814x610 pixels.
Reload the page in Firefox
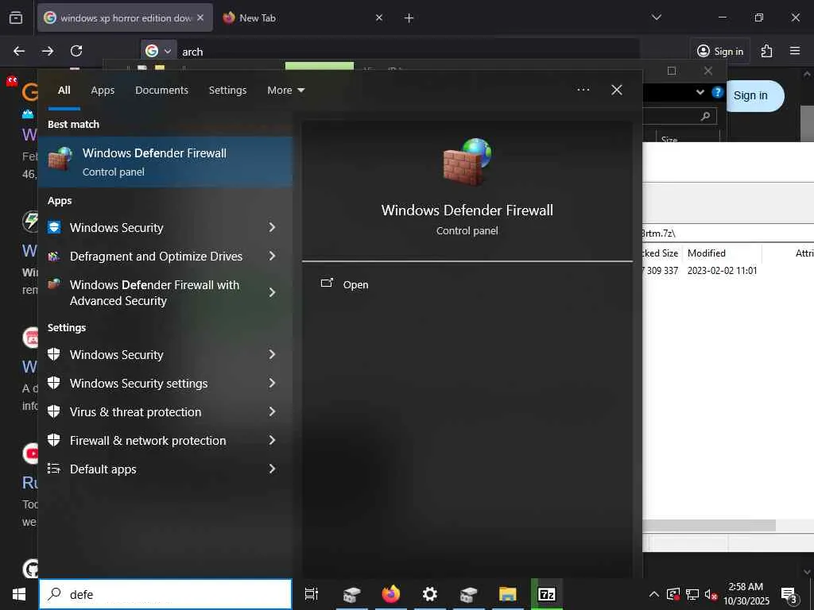coord(76,51)
